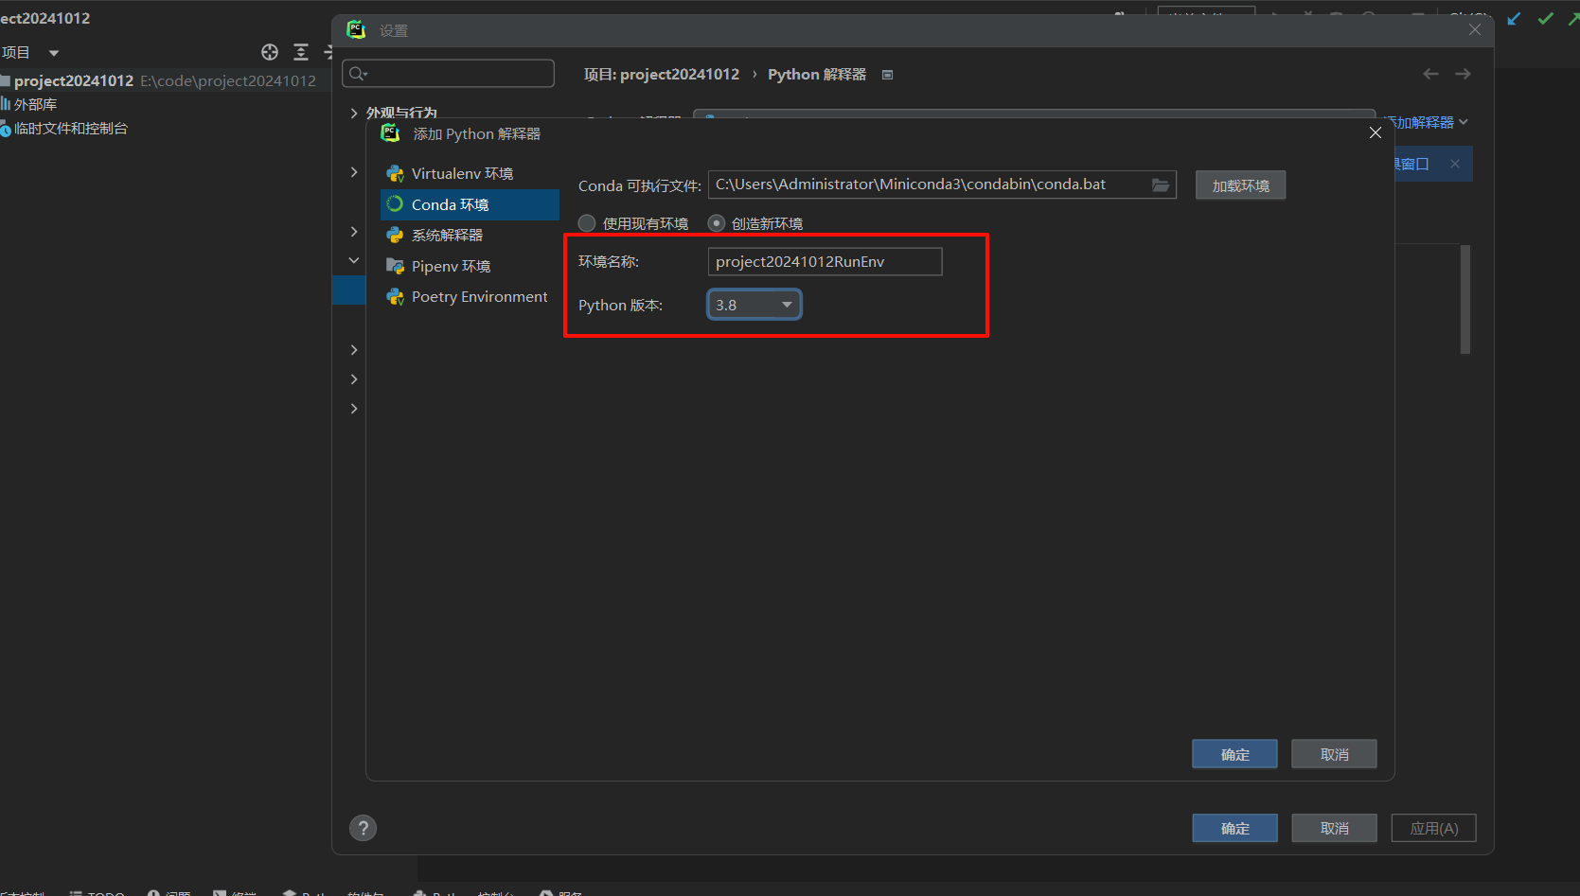The image size is (1580, 896).
Task: Click the project-level settings icon beside Python 解释器
Action: point(887,75)
